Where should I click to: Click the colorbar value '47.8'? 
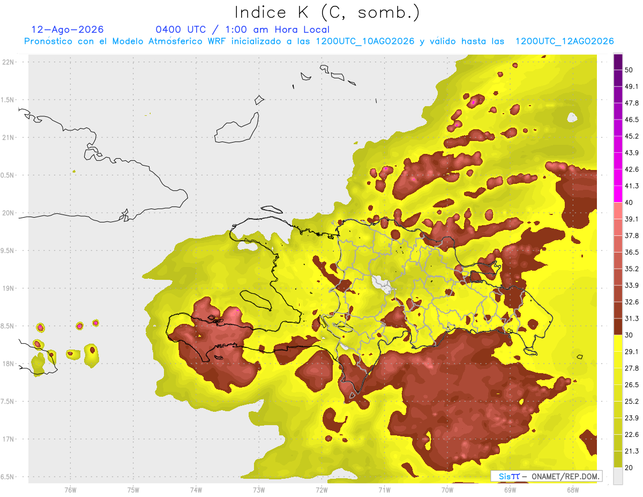[632, 103]
